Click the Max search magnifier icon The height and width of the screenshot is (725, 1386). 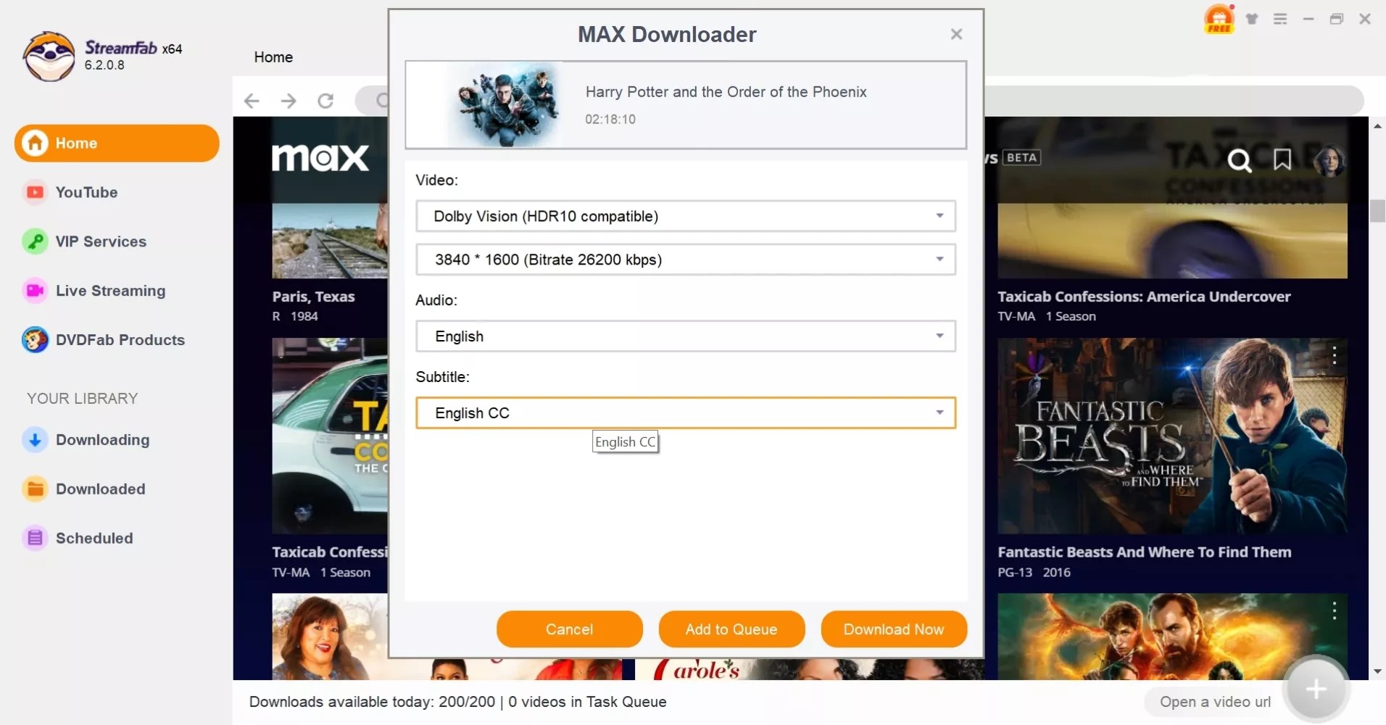pyautogui.click(x=1240, y=160)
